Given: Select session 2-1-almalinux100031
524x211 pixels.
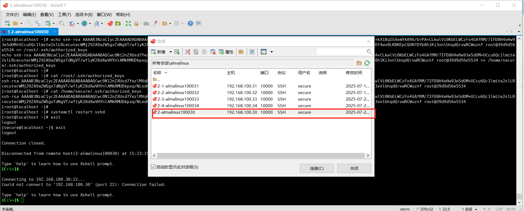Looking at the screenshot, I should pos(261,86).
